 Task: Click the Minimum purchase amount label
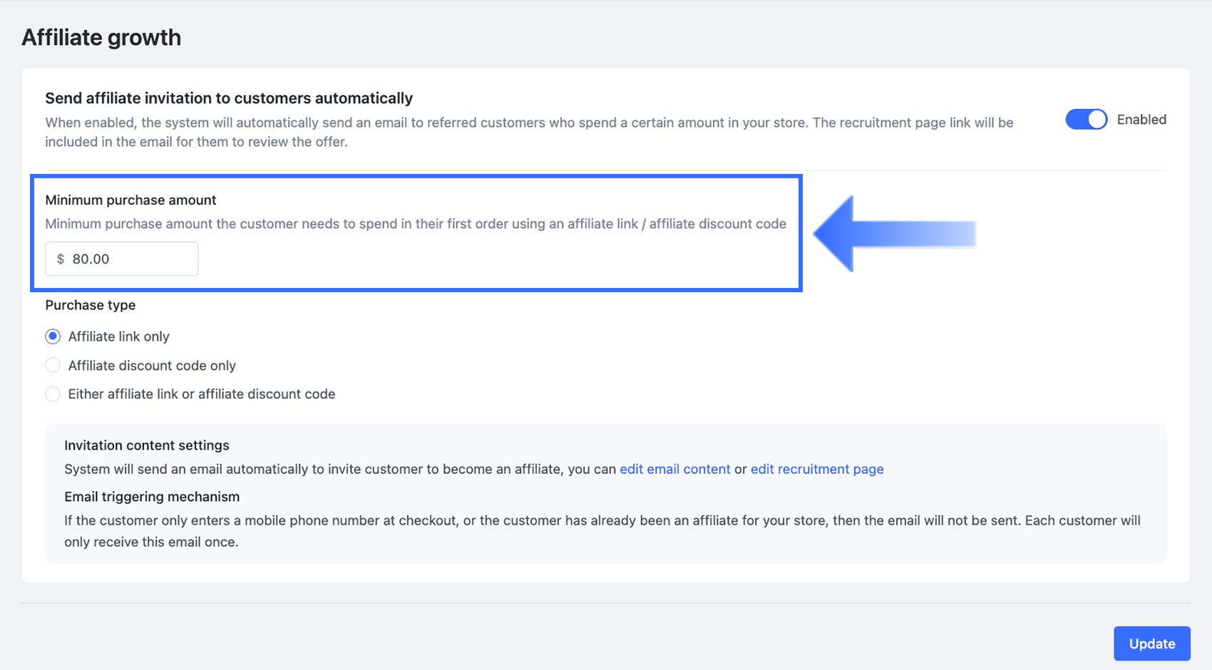point(130,200)
